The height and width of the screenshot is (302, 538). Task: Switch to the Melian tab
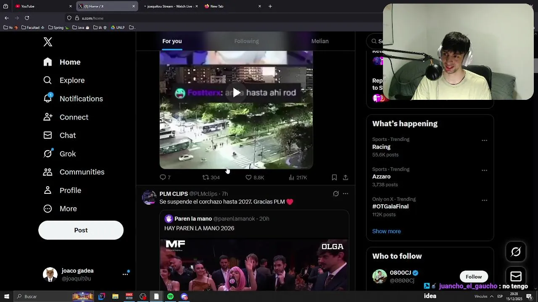pyautogui.click(x=320, y=41)
